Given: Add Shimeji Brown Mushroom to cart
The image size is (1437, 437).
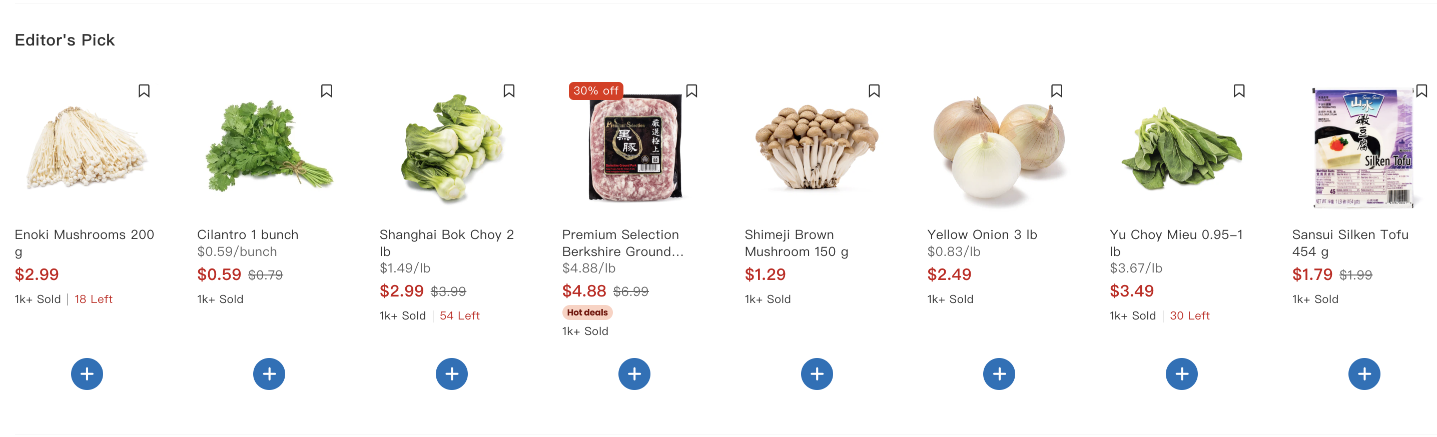Looking at the screenshot, I should click(817, 373).
